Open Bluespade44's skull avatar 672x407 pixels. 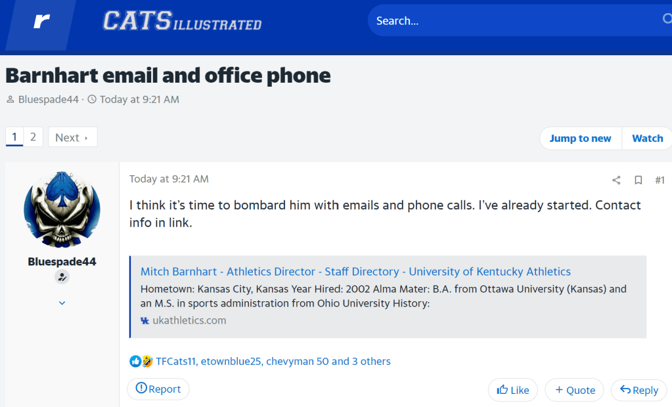click(62, 209)
